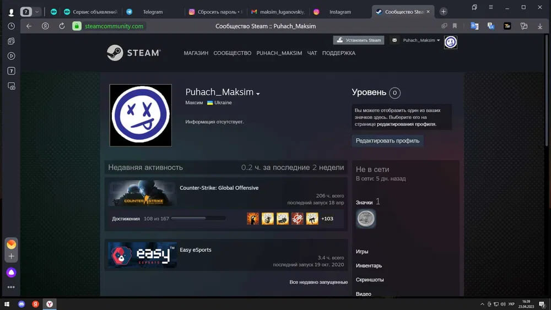Viewport: 551px width, 310px height.
Task: Click the CS:GO achievements progress bar
Action: point(198,219)
